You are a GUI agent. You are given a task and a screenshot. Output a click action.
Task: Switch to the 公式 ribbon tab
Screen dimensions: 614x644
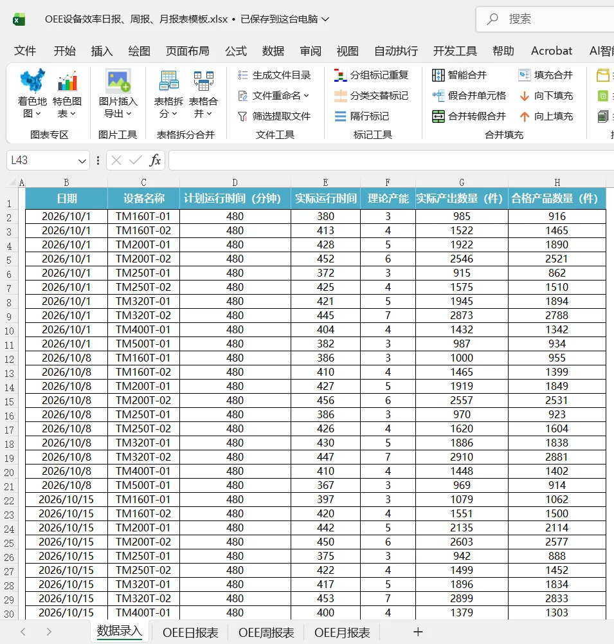point(236,51)
